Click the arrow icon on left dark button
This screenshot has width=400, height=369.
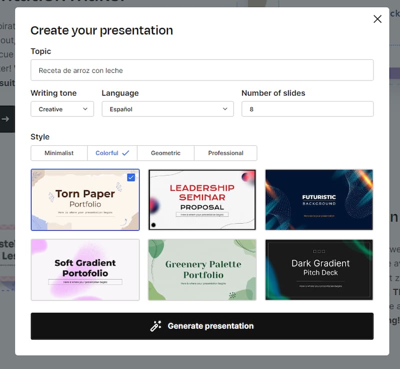click(x=5, y=119)
